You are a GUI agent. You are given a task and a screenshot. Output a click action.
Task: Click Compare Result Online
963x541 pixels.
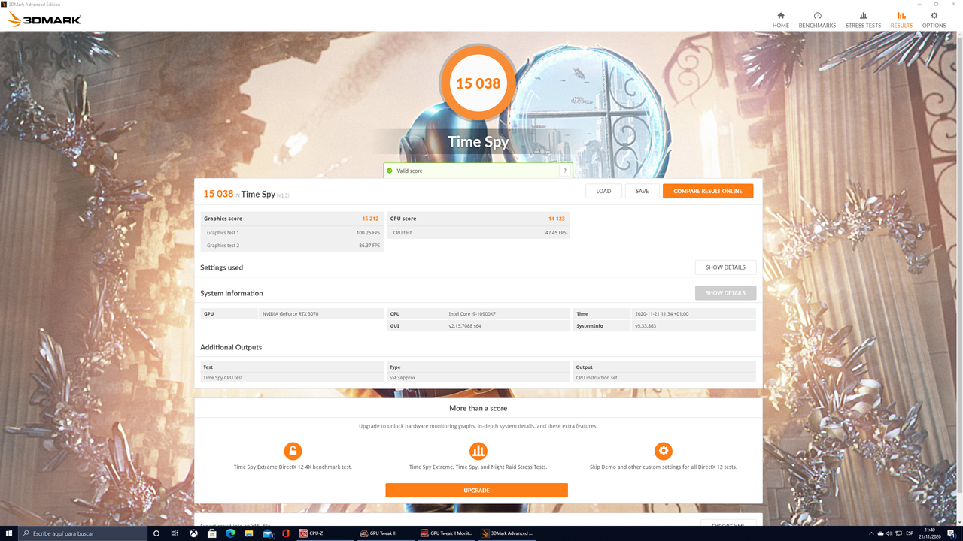[x=708, y=191]
